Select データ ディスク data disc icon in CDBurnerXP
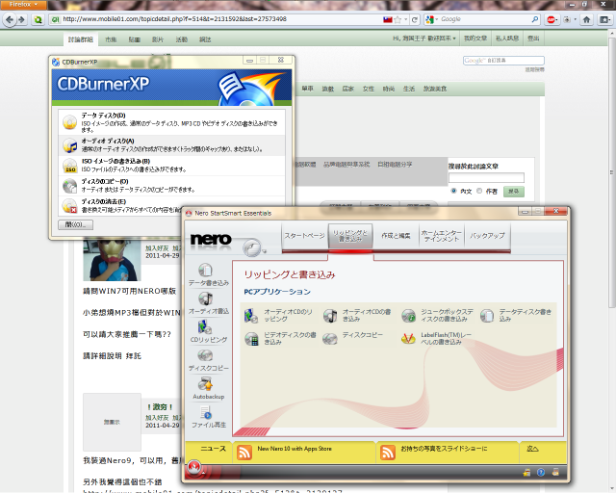Viewport: 616px width, 493px height. pos(70,122)
